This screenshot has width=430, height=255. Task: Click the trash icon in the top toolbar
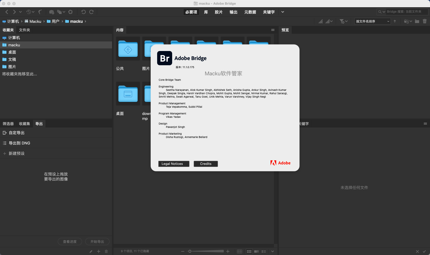click(x=425, y=21)
